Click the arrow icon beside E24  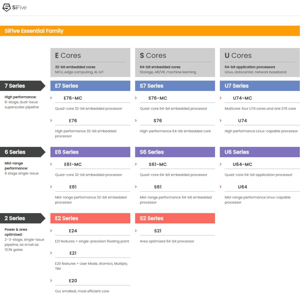pos(51,231)
